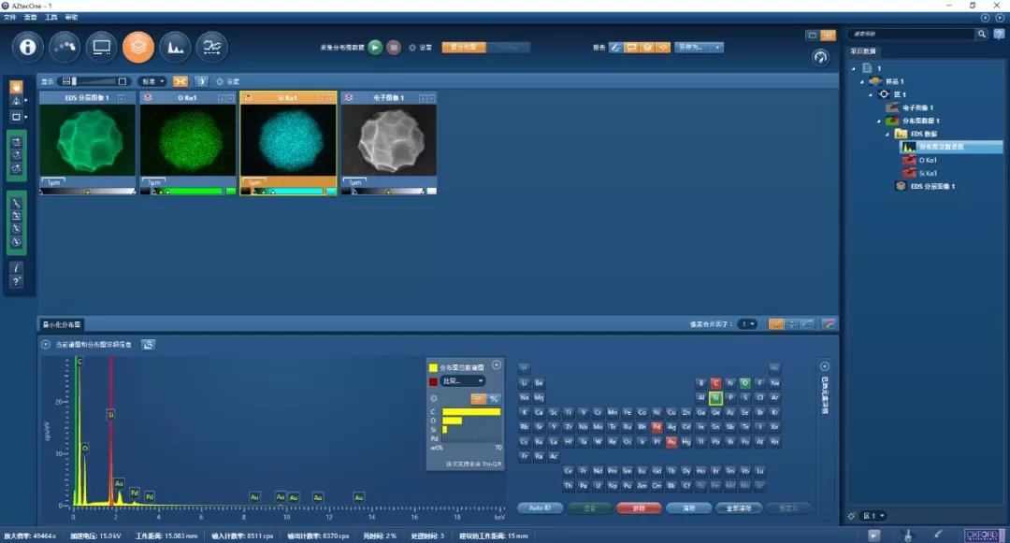Open the Help menu

click(x=71, y=18)
